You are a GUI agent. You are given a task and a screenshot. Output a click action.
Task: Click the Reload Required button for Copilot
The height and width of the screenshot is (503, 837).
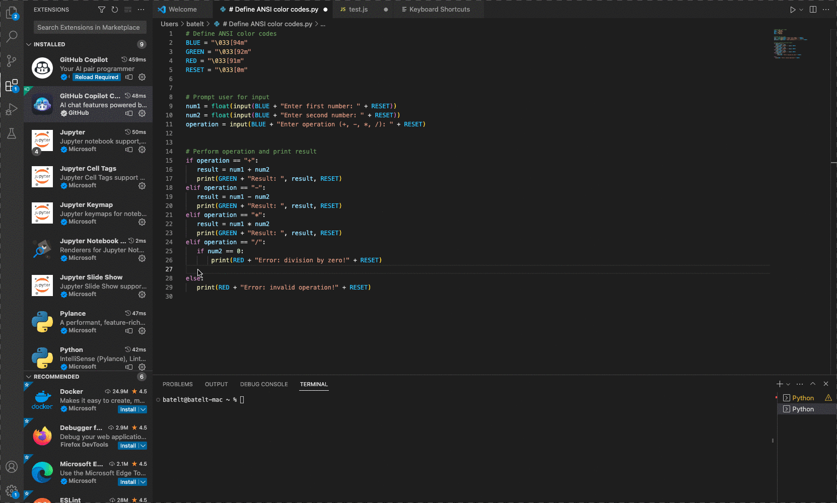click(x=97, y=77)
